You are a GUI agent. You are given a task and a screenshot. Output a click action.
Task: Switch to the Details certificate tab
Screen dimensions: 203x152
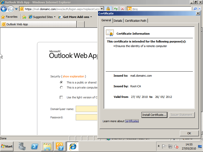point(118,21)
